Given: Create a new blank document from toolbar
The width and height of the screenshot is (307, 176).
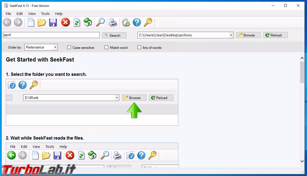Looking at the screenshot, I should [x=31, y=22].
